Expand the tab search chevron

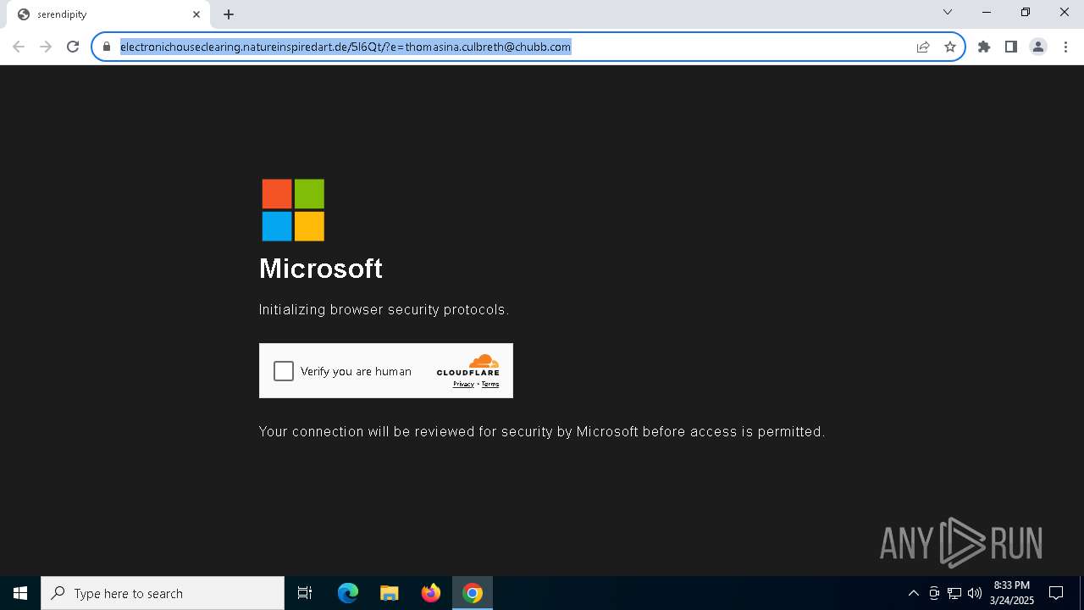click(x=948, y=12)
